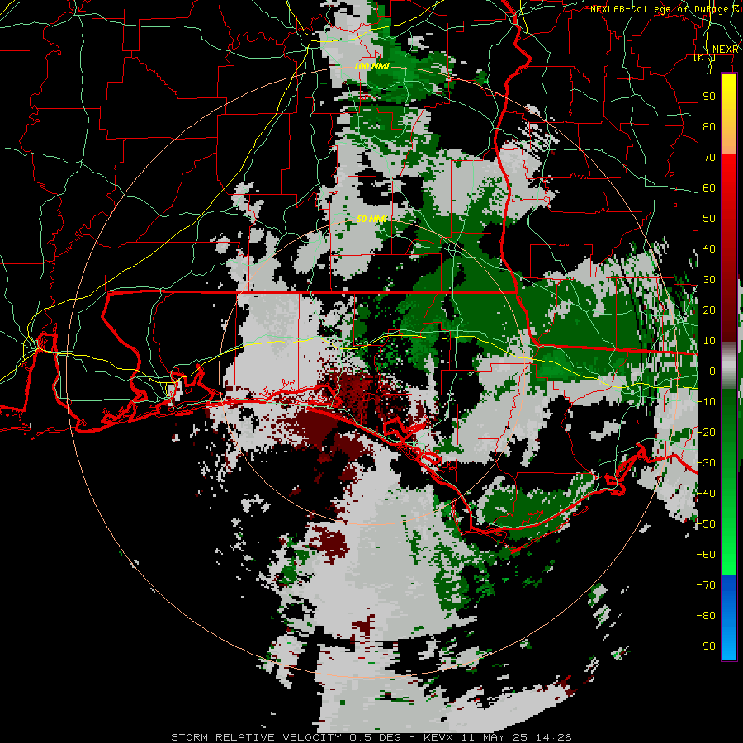Click the -80 value on velocity scale
Viewport: 743px width, 743px height.
pos(706,616)
